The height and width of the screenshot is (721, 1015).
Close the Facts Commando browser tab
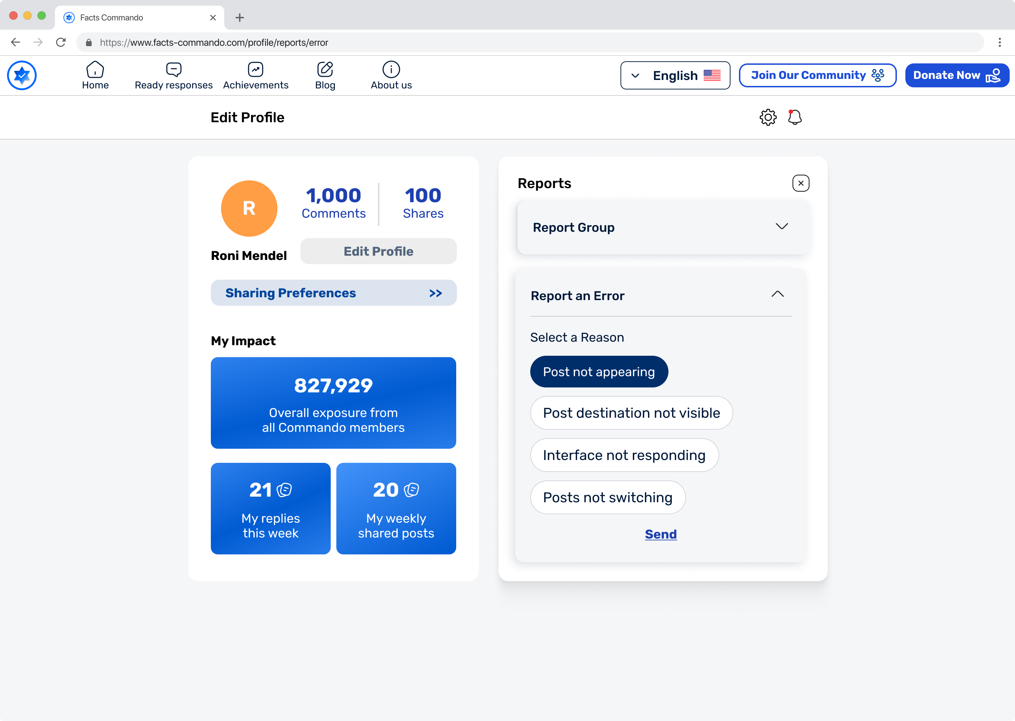[x=213, y=18]
